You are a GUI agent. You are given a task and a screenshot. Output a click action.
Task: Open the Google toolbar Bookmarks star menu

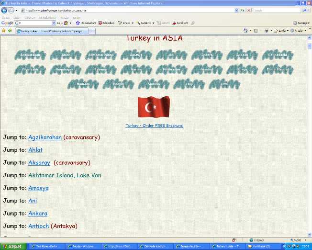(x=86, y=23)
